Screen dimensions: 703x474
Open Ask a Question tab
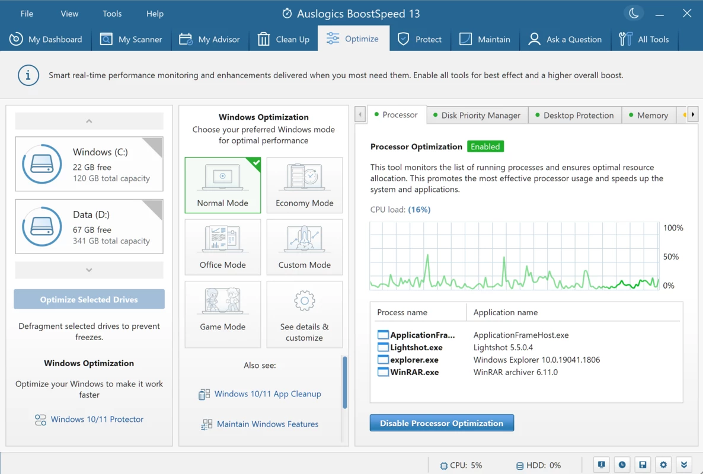point(565,39)
